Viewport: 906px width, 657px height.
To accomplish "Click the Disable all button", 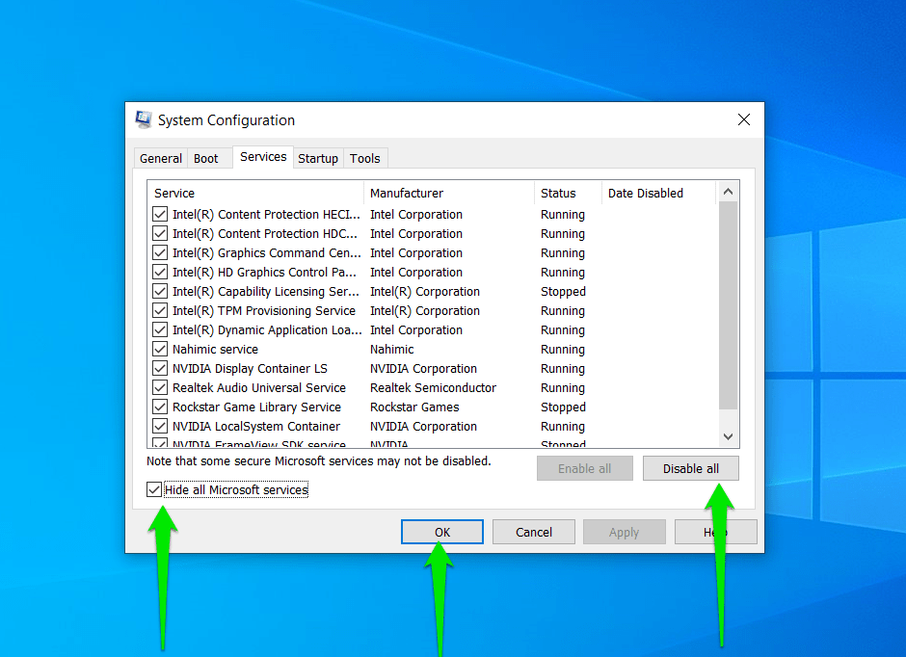I will [x=690, y=468].
